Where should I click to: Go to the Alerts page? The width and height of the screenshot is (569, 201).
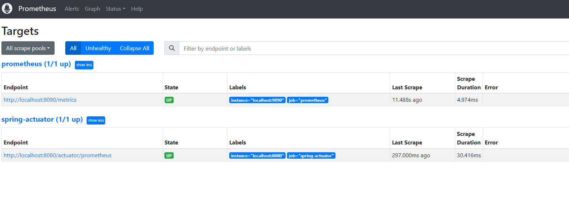[72, 9]
